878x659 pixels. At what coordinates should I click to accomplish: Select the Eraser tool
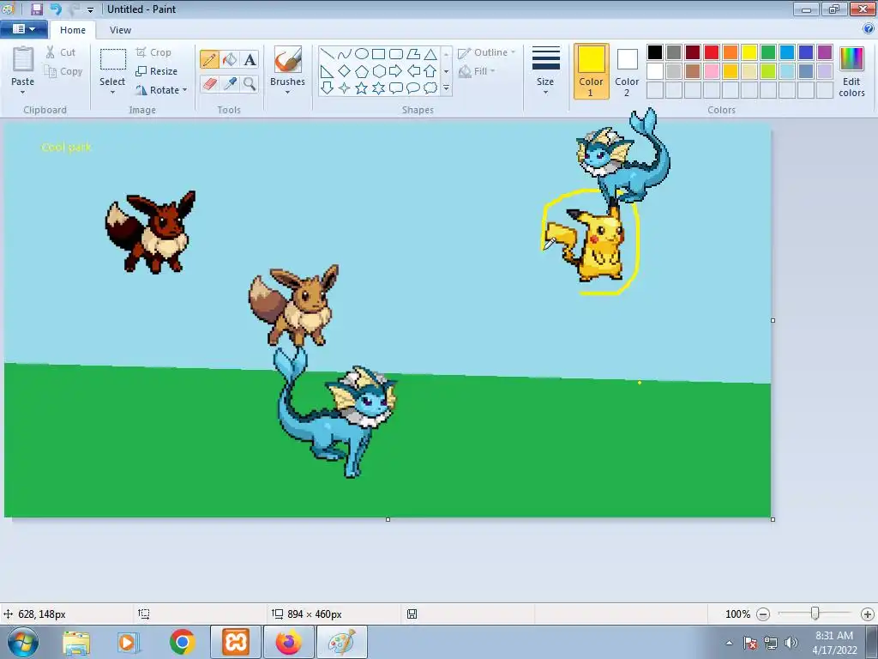[x=209, y=84]
